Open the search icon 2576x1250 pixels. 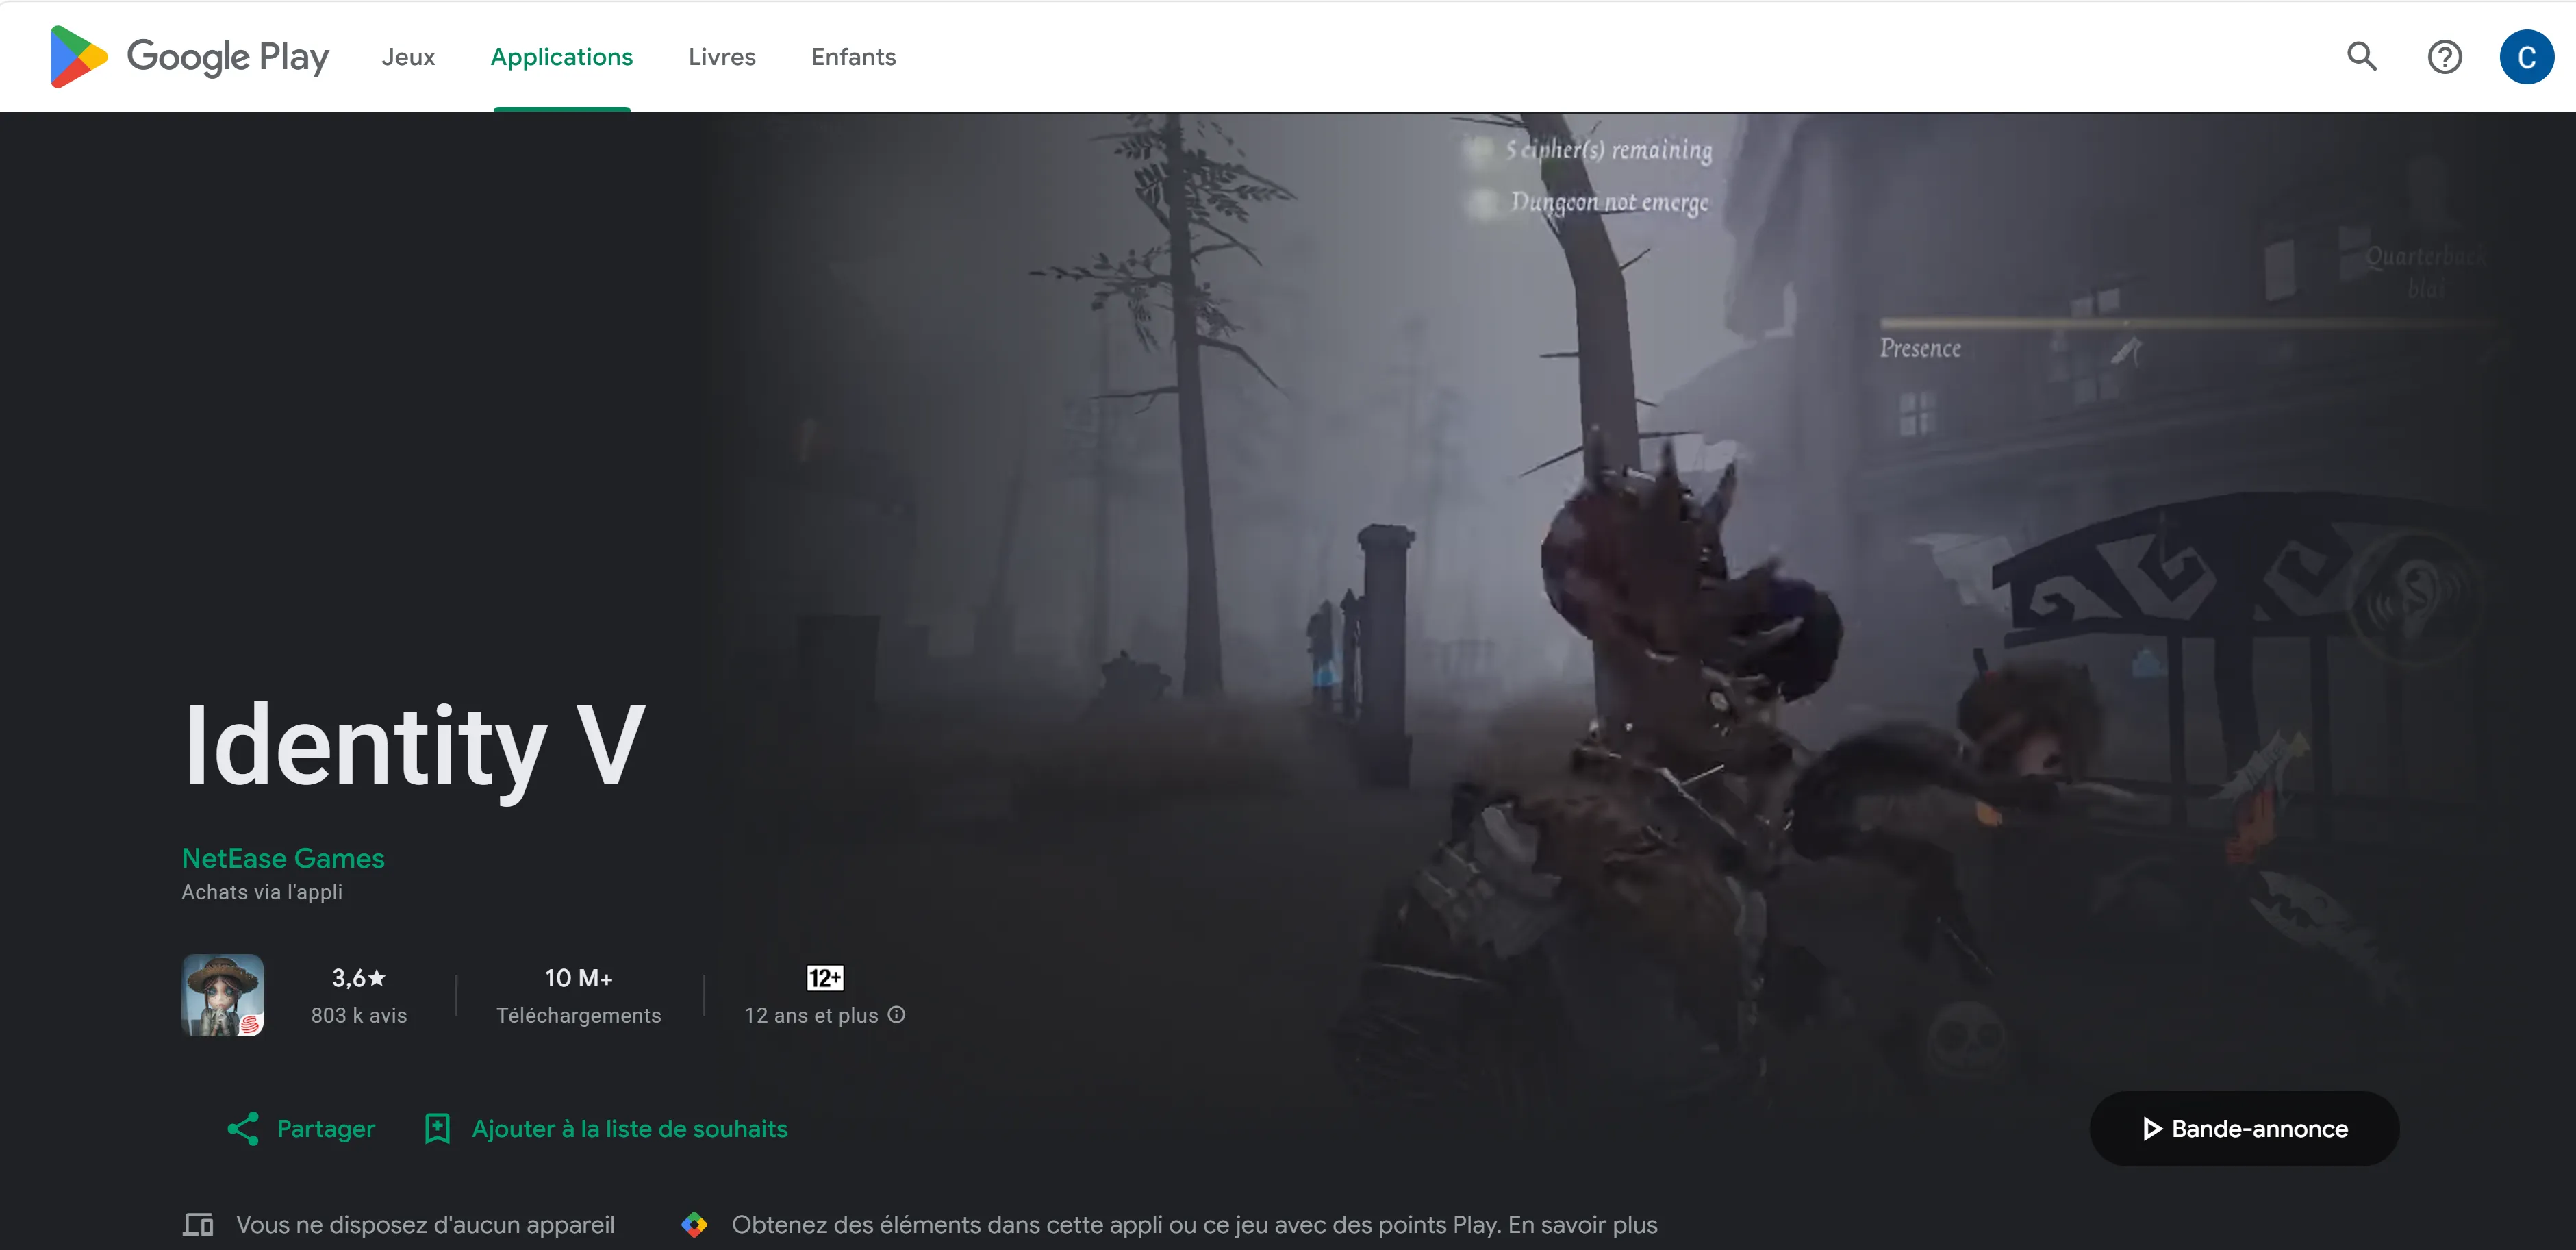point(2362,57)
